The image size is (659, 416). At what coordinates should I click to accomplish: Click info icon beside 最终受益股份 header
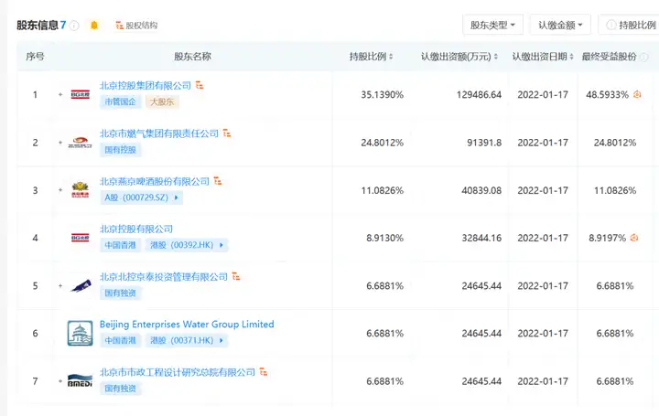coord(643,57)
